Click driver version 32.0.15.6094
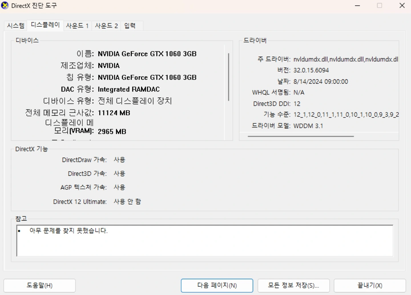 click(311, 70)
